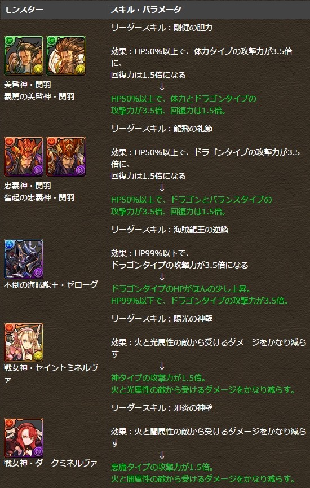The image size is (310, 488).
Task: Click the monster name 奮起の忠義神・関羽
Action: tap(39, 197)
